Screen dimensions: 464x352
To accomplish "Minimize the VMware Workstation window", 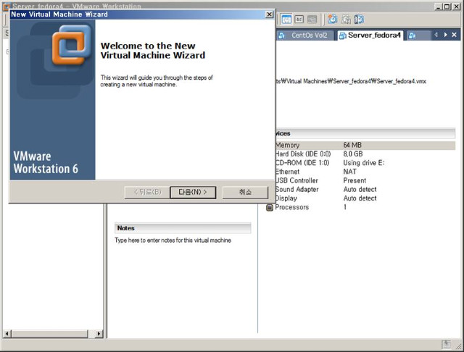I will click(x=439, y=7).
